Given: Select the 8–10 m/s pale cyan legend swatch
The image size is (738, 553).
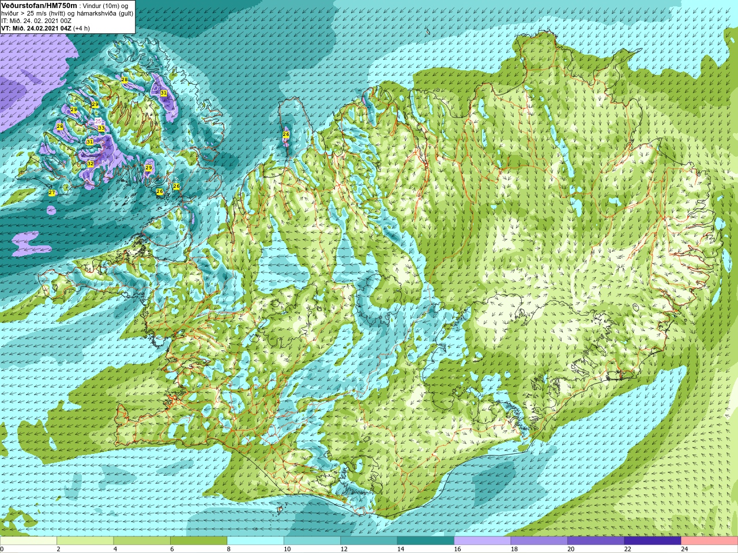Looking at the screenshot, I should pyautogui.click(x=255, y=541).
